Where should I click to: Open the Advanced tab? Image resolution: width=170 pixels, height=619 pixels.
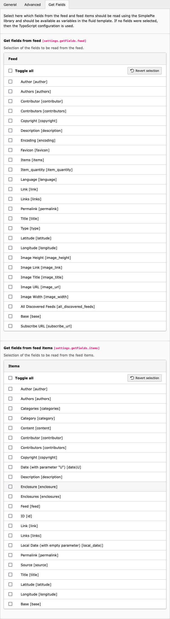pos(32,4)
